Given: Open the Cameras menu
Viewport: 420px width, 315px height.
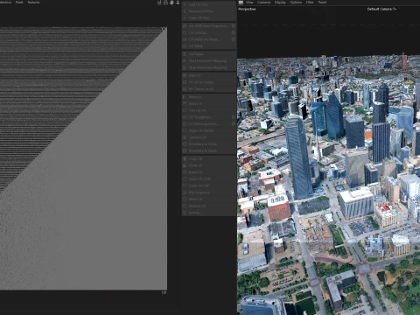Looking at the screenshot, I should pos(264,2).
